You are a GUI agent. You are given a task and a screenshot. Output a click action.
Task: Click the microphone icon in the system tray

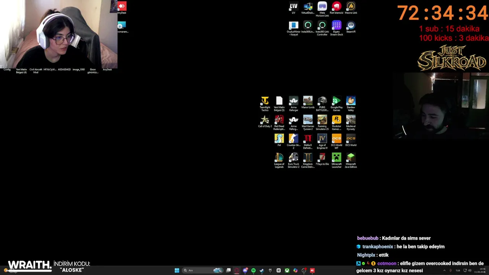(x=451, y=270)
